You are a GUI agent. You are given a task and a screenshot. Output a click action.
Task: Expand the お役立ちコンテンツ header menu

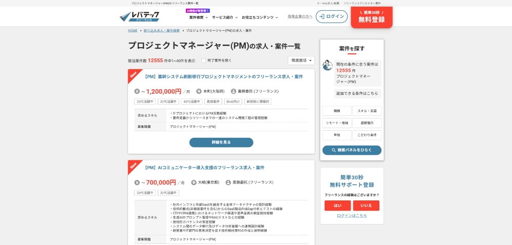click(260, 17)
